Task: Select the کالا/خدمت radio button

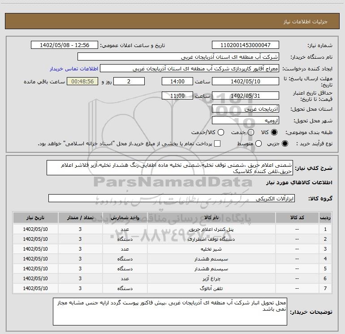Action: pyautogui.click(x=221, y=132)
